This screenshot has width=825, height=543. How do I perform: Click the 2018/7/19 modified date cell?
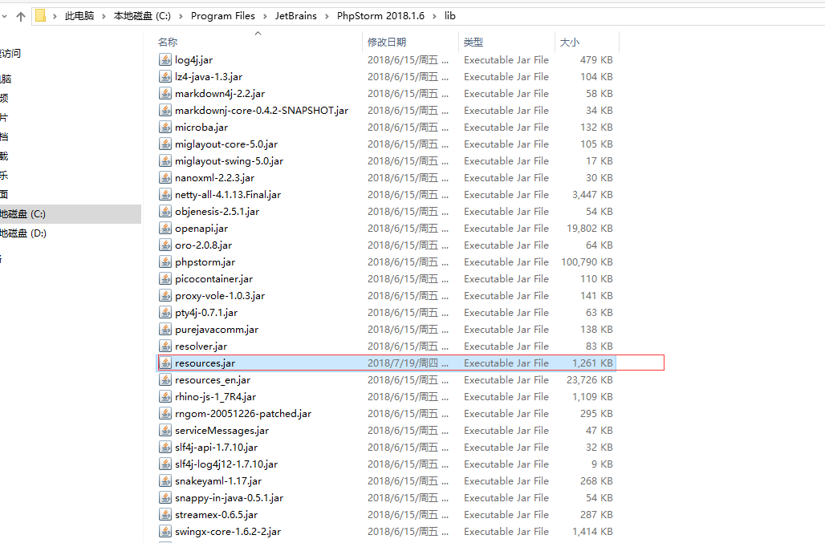(408, 363)
